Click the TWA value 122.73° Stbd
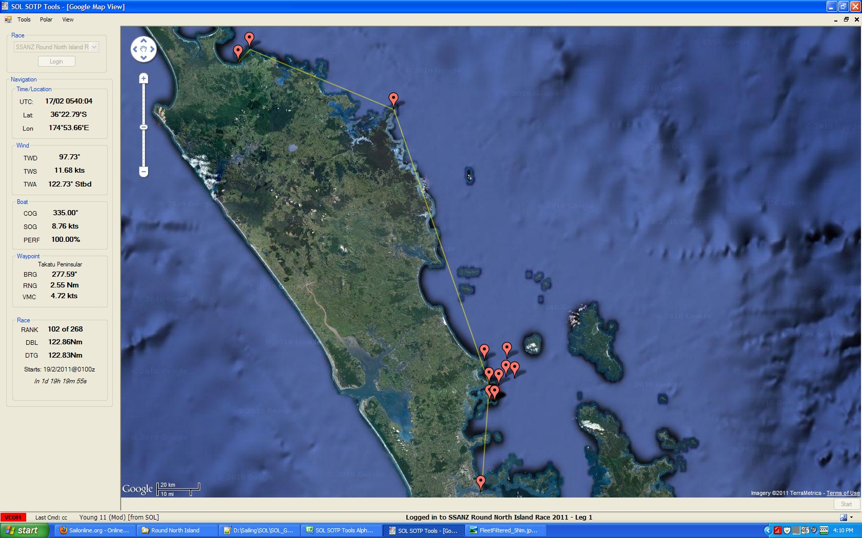This screenshot has height=538, width=862. [70, 184]
